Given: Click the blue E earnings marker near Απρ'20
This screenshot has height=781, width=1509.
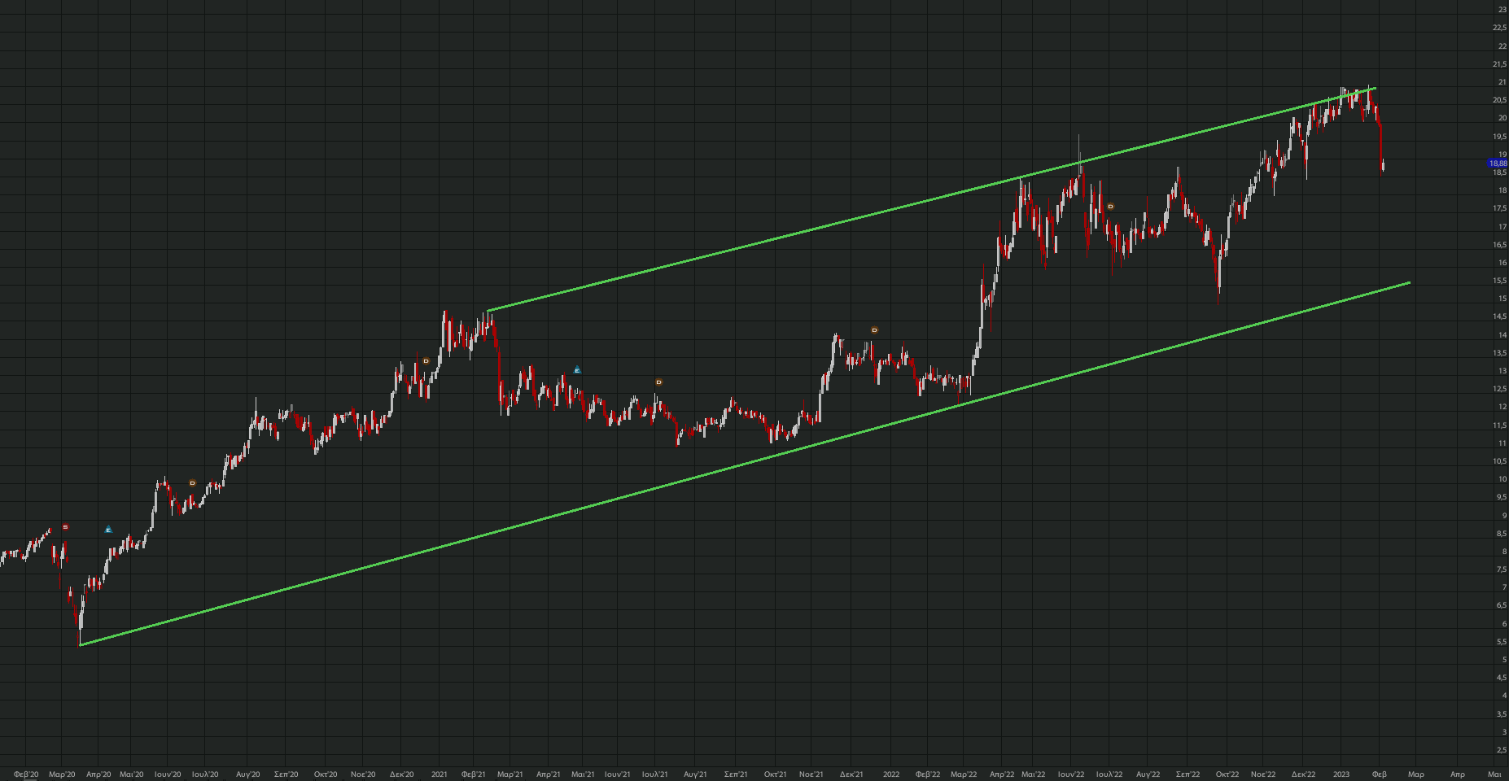Looking at the screenshot, I should click(108, 530).
